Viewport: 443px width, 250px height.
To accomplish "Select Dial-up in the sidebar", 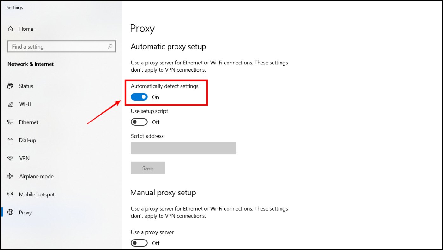I will tap(27, 140).
